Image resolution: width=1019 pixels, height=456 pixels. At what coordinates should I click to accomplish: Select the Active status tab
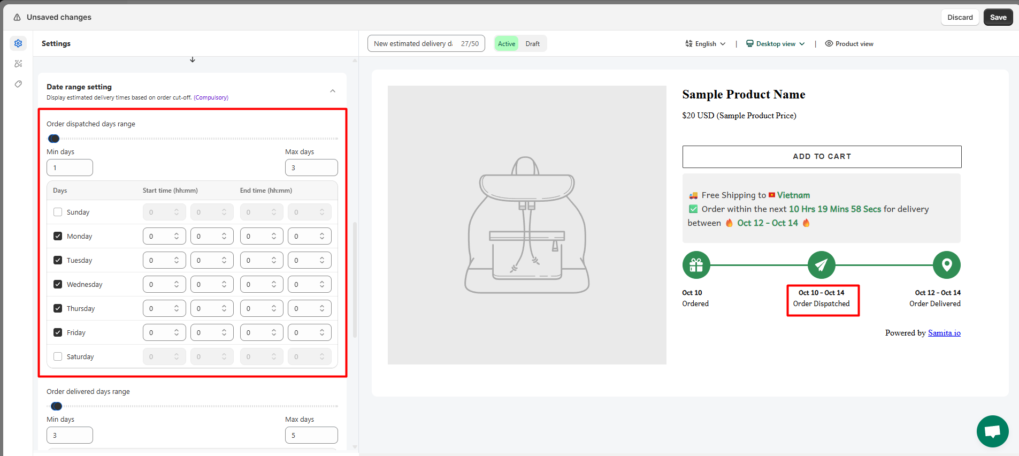pos(506,44)
